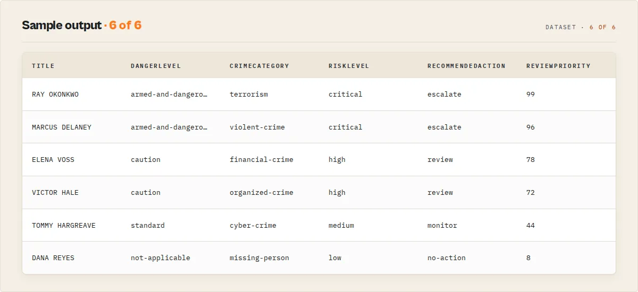This screenshot has width=638, height=292.
Task: Click review action in ELENA VOSS row
Action: coord(440,160)
